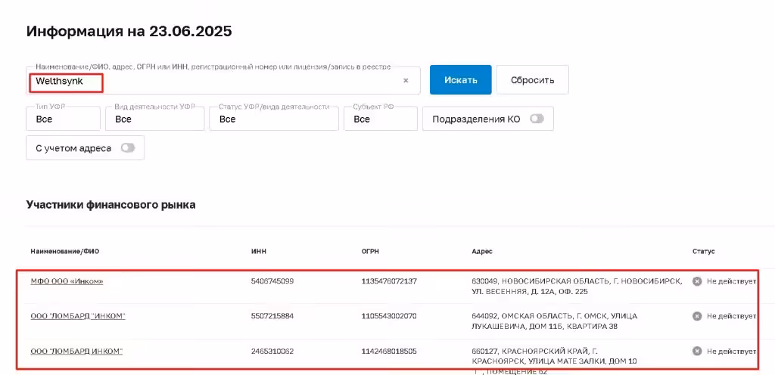Click the Новосибирск address cell

click(x=577, y=287)
